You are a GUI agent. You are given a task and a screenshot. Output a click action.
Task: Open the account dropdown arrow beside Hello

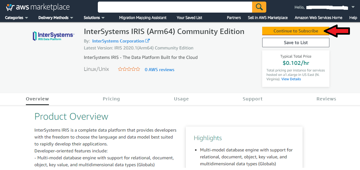tap(353, 7)
